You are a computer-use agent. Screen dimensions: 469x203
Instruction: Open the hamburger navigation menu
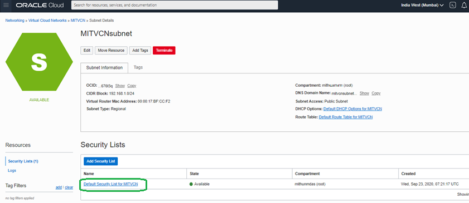pos(6,5)
